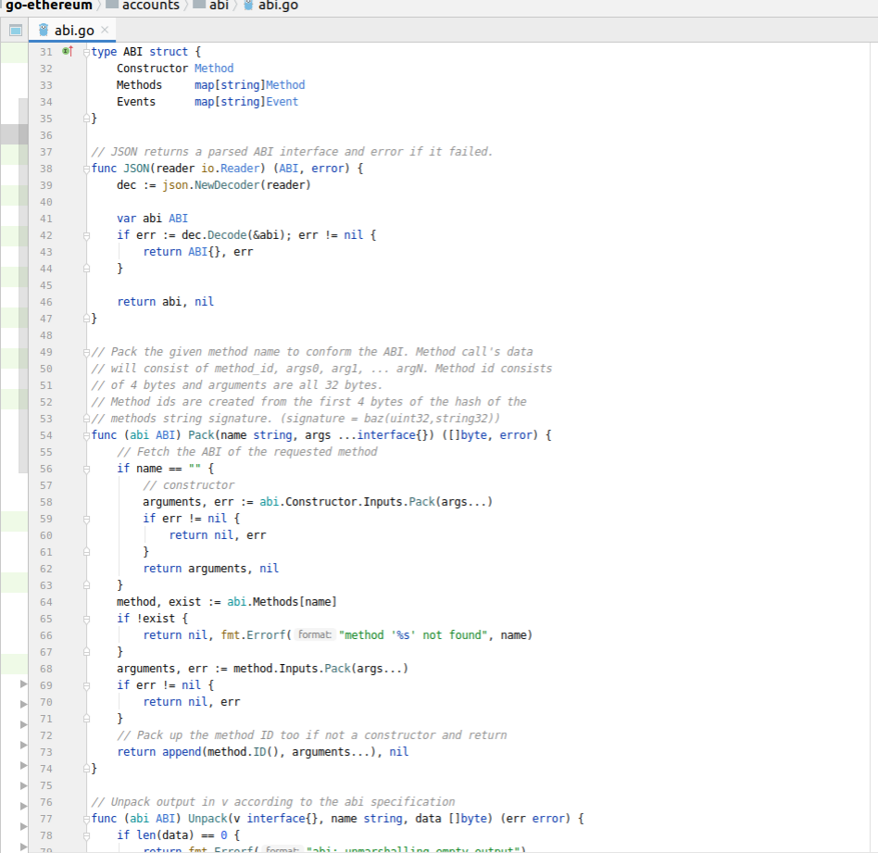Close the abi.go editor tab

click(105, 30)
